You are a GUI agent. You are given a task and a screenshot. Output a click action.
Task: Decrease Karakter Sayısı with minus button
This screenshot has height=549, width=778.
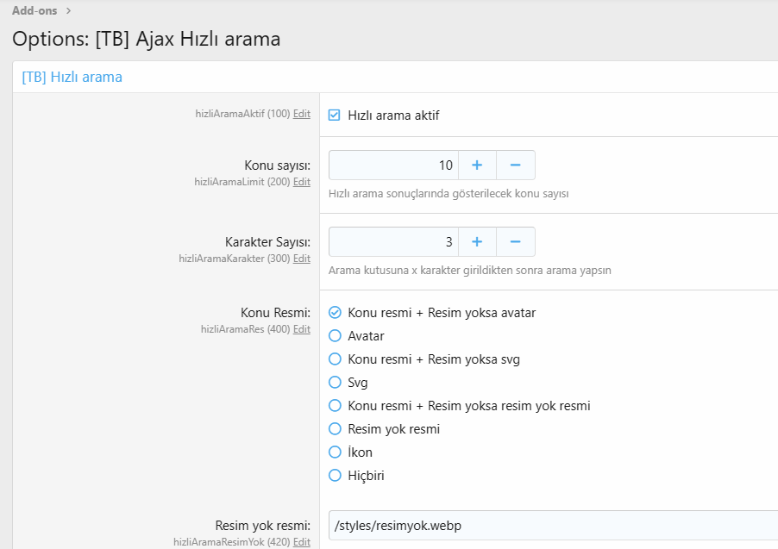tap(515, 241)
